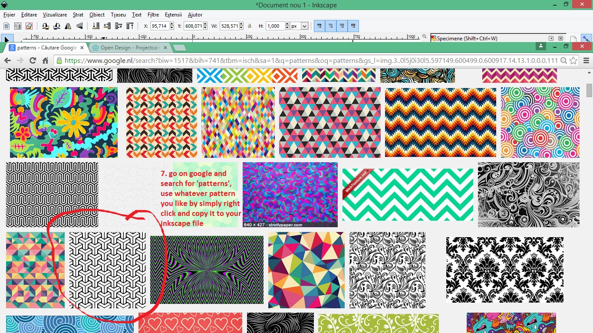
Task: Toggle scale stroke width with object
Action: pos(320,26)
